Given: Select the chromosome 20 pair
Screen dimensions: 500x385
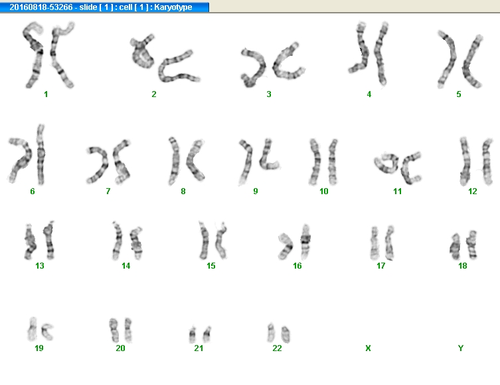Looking at the screenshot, I should pos(120,330).
